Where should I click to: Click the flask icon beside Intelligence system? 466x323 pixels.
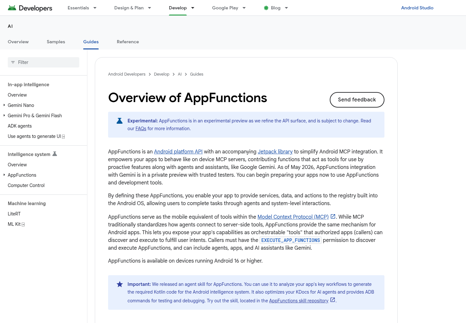click(x=55, y=154)
